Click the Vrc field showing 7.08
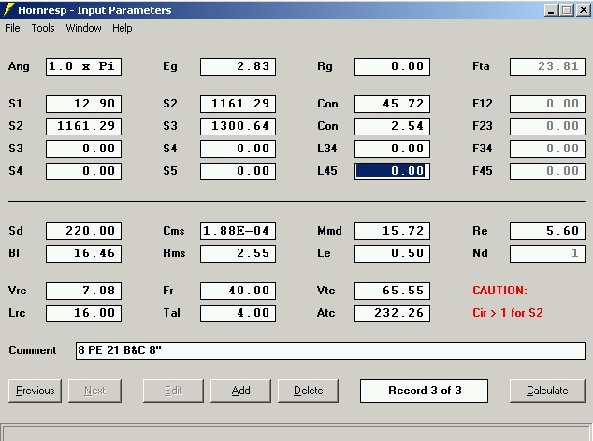Image resolution: width=593 pixels, height=441 pixels. [83, 291]
